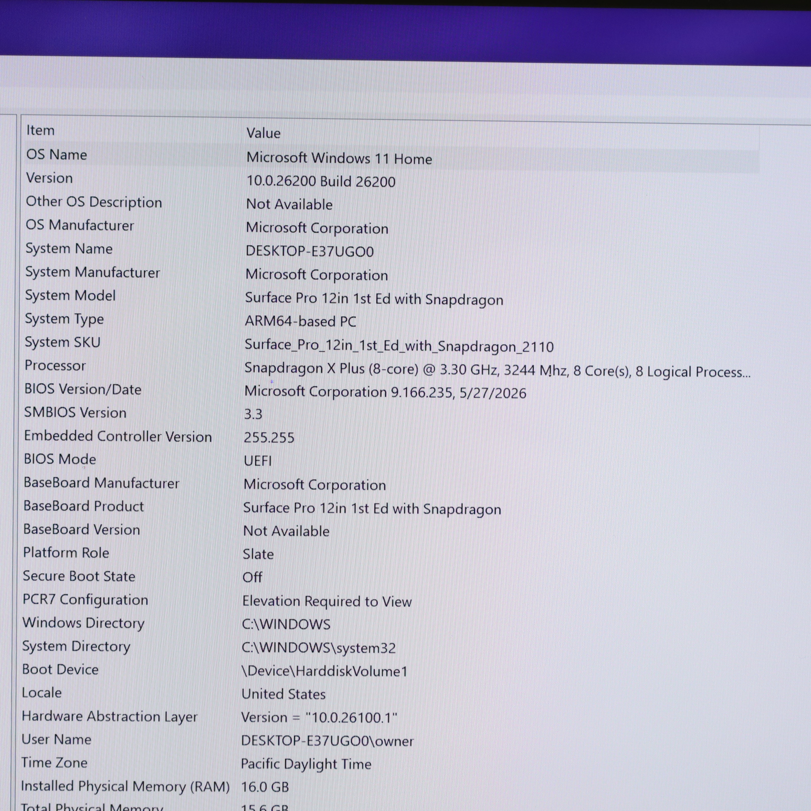Select the "Installed Physical Memory (RAM)" label
The width and height of the screenshot is (811, 811).
tap(125, 787)
